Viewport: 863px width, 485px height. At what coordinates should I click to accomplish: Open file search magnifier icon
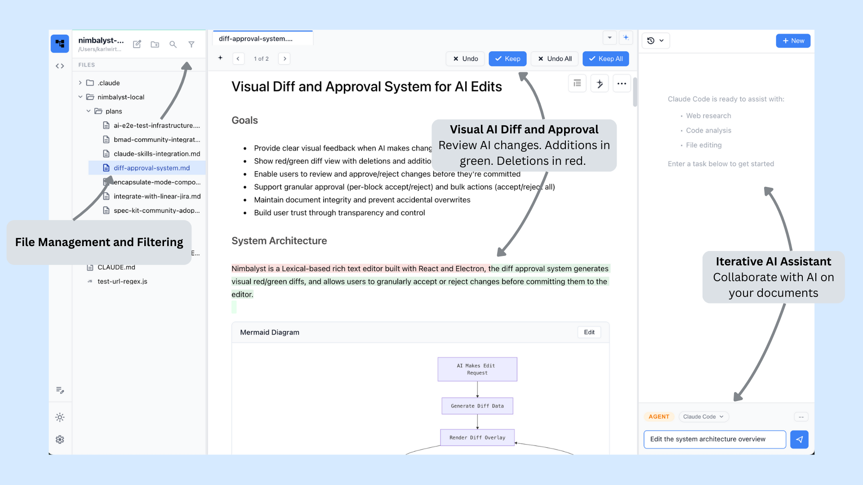(173, 44)
